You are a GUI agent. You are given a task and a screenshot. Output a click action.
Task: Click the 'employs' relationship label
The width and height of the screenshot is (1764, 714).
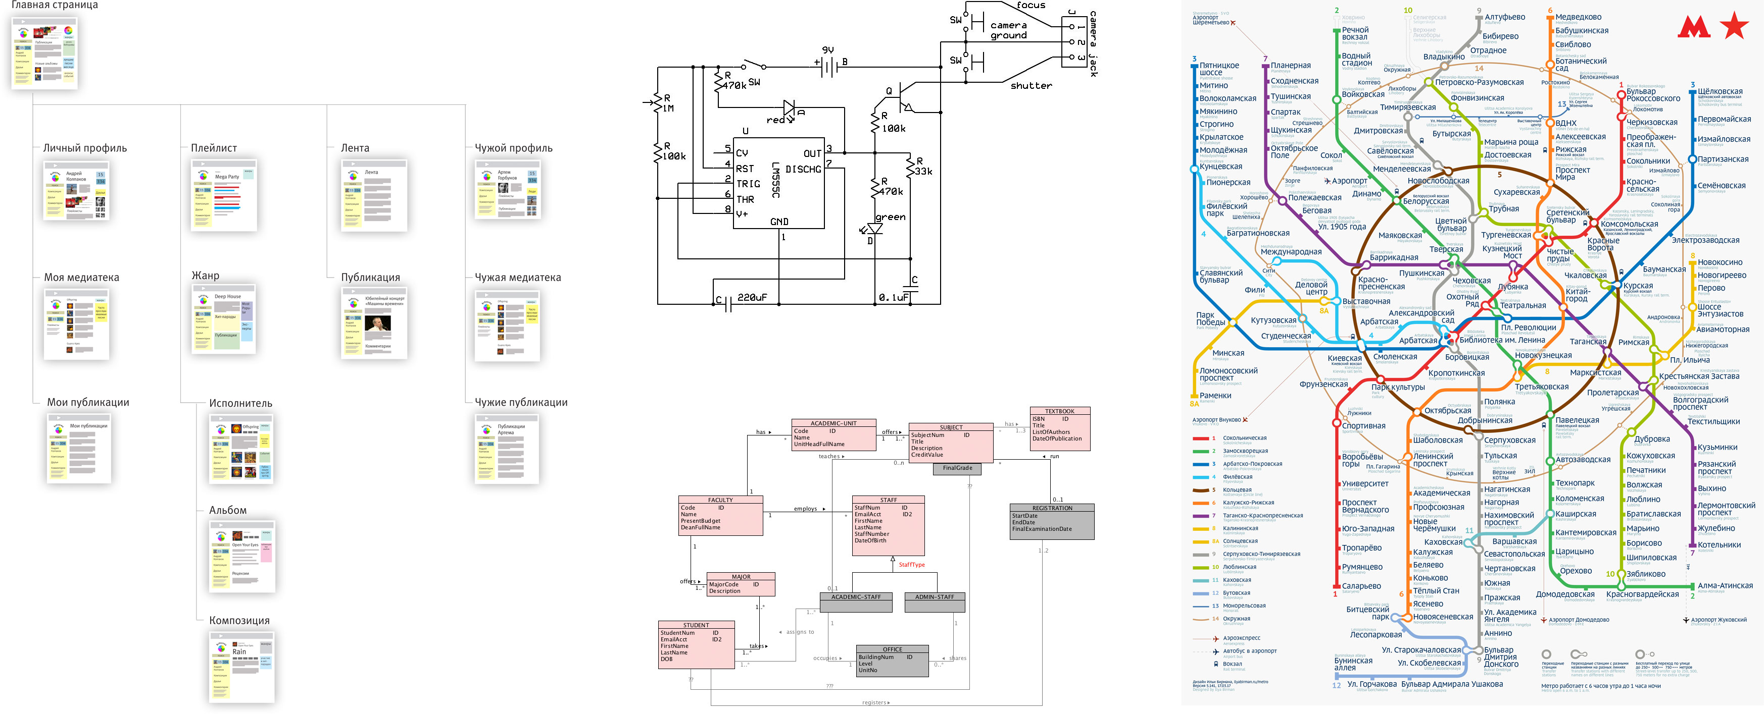(x=805, y=509)
